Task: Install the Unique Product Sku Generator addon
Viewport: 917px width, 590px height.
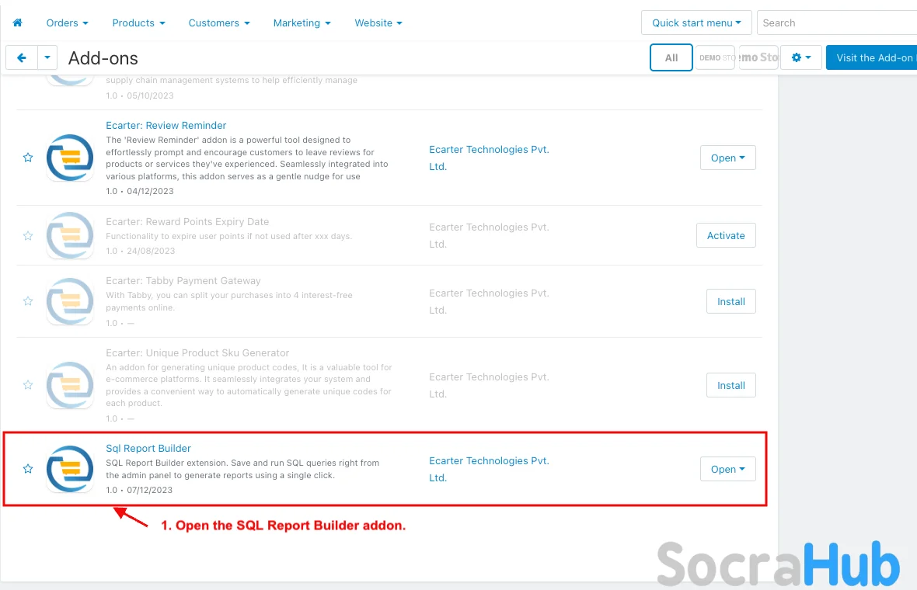Action: [731, 385]
